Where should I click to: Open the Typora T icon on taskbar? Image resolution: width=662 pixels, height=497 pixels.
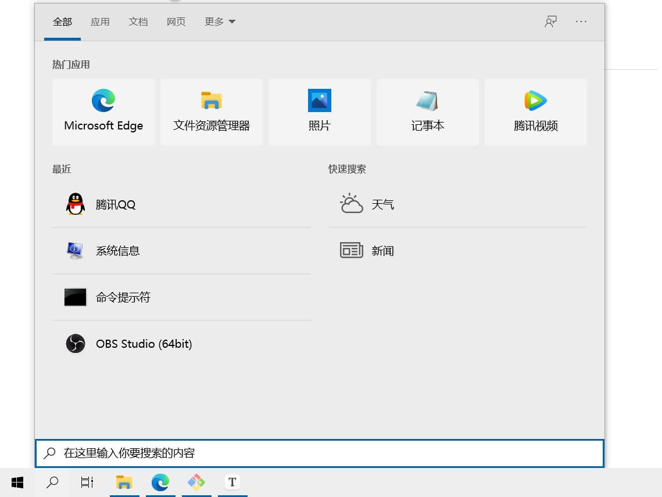point(232,482)
